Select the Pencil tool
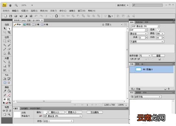 5,49
